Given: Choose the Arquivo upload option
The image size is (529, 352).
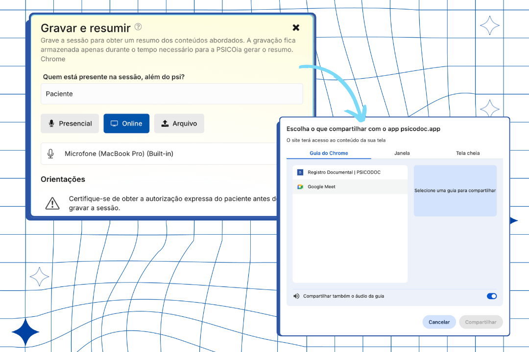Looking at the screenshot, I should (x=179, y=124).
